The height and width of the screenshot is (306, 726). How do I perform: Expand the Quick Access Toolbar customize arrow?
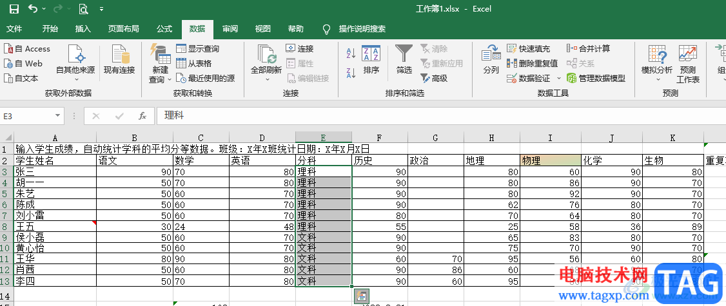pyautogui.click(x=101, y=9)
